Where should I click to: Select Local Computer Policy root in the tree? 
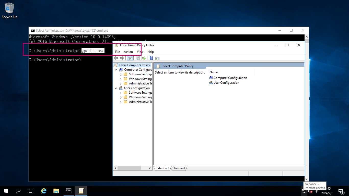point(134,65)
